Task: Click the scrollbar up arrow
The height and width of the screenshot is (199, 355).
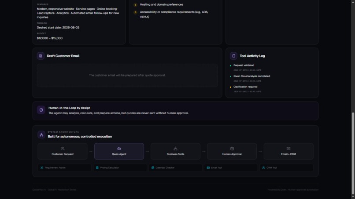Action: click(353, 2)
